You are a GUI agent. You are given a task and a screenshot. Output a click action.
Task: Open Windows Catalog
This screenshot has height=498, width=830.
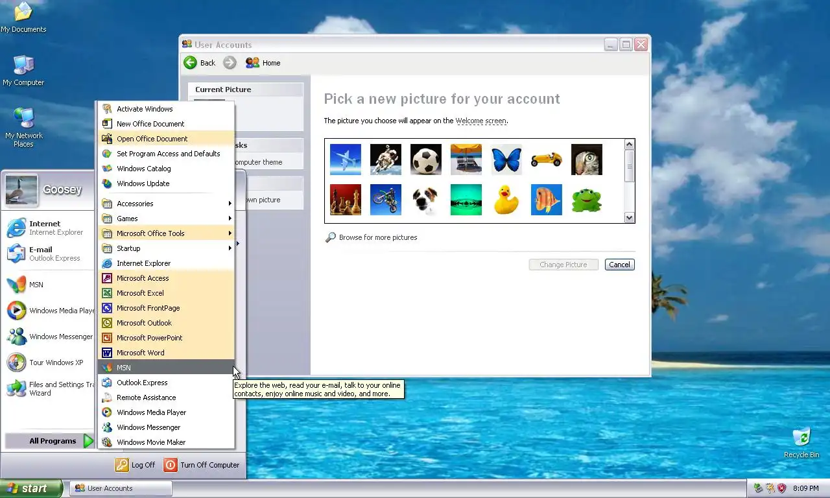(x=166, y=169)
